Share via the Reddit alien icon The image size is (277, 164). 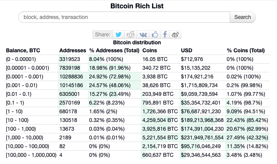tap(131, 34)
